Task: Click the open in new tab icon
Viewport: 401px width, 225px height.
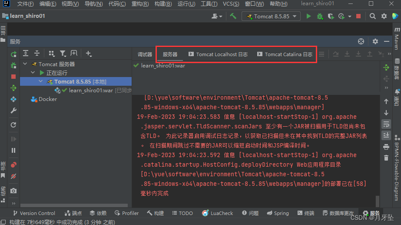Action: [x=74, y=53]
